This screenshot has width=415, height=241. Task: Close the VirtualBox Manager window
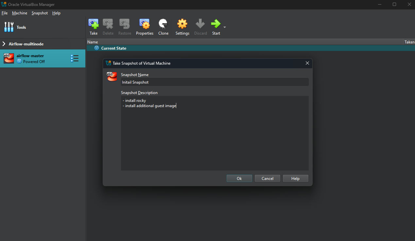click(x=409, y=4)
